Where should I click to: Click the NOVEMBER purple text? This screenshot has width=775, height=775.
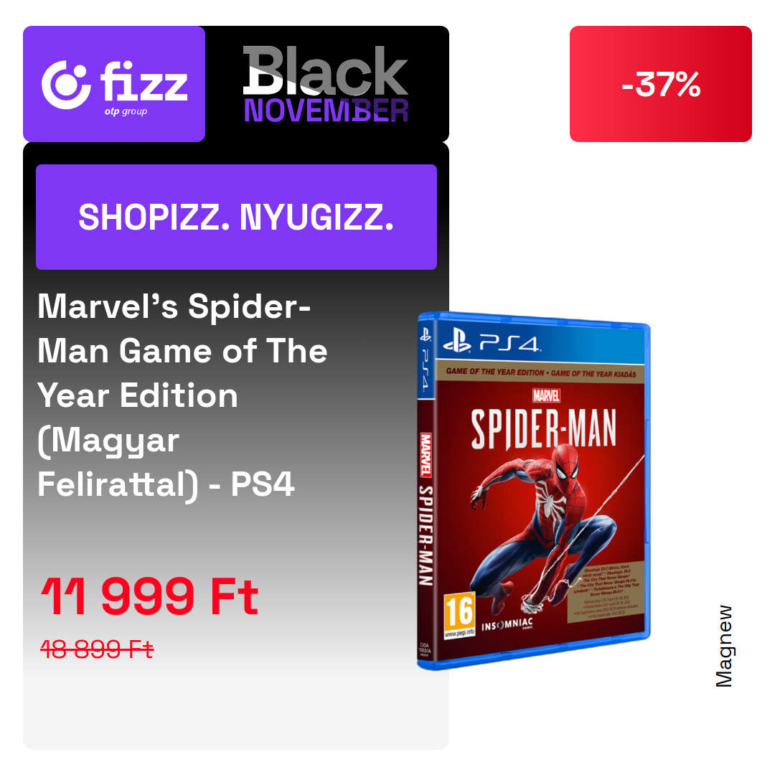tap(327, 111)
